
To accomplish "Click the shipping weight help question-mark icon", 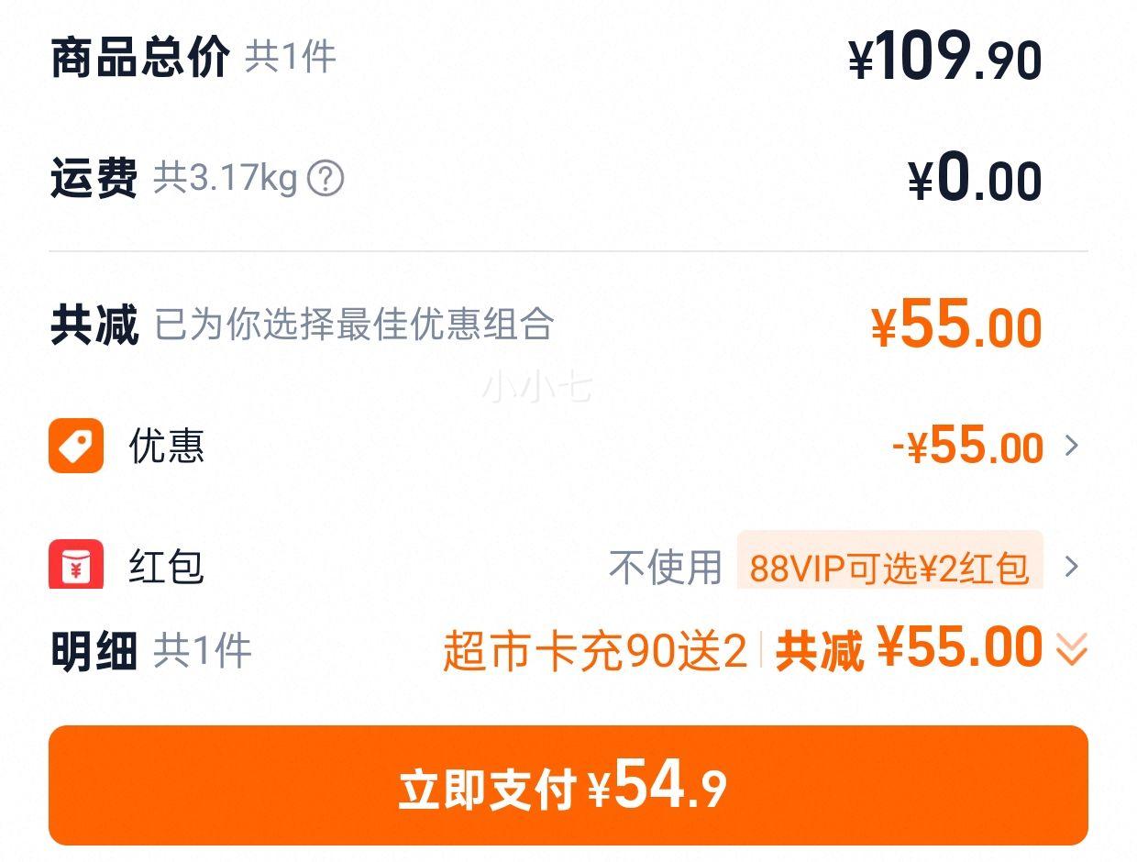I will [326, 179].
